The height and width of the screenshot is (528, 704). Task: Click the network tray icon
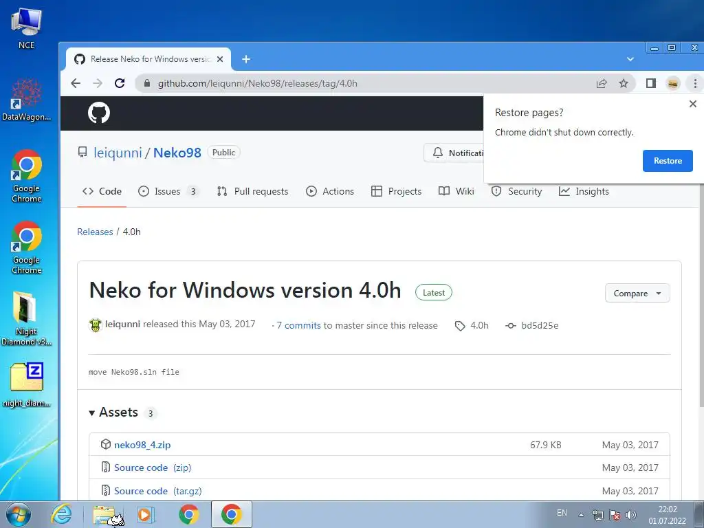[x=597, y=515]
